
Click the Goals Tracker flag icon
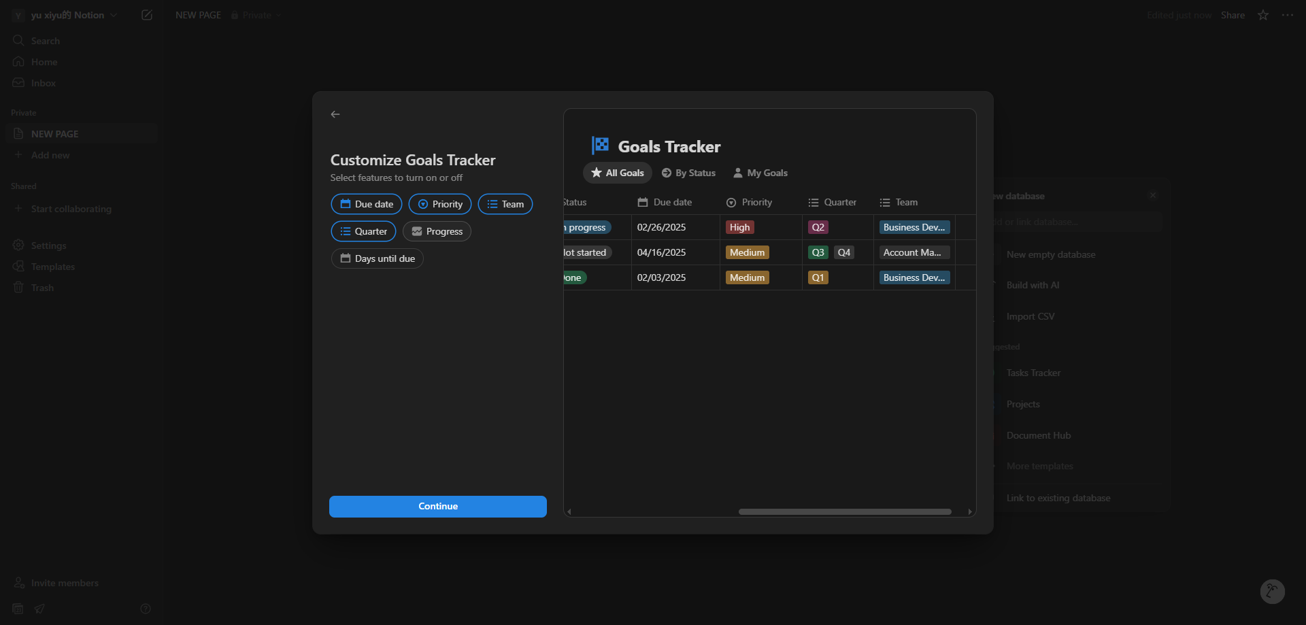point(600,146)
